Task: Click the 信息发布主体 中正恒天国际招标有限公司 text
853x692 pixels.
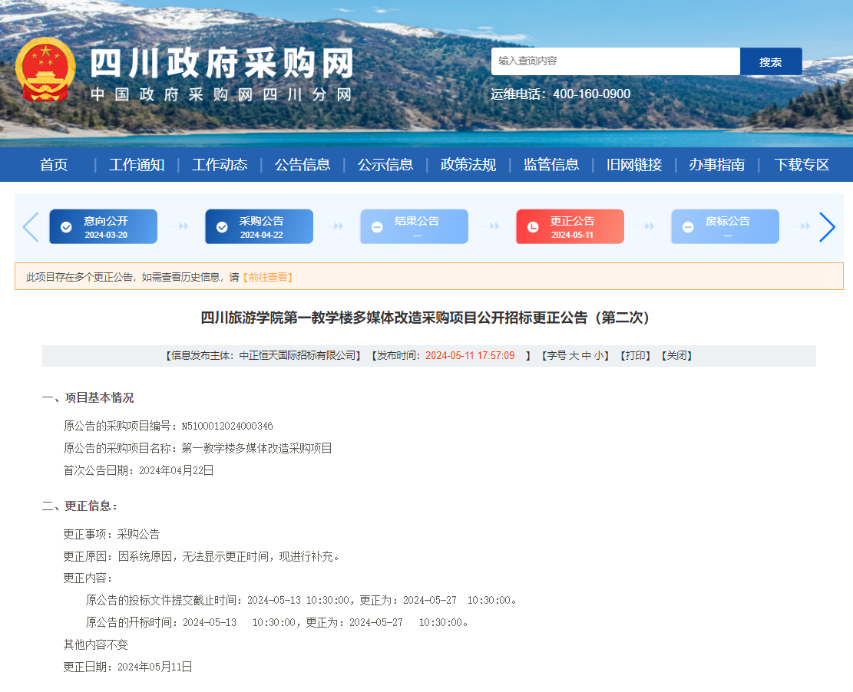Action: click(263, 355)
